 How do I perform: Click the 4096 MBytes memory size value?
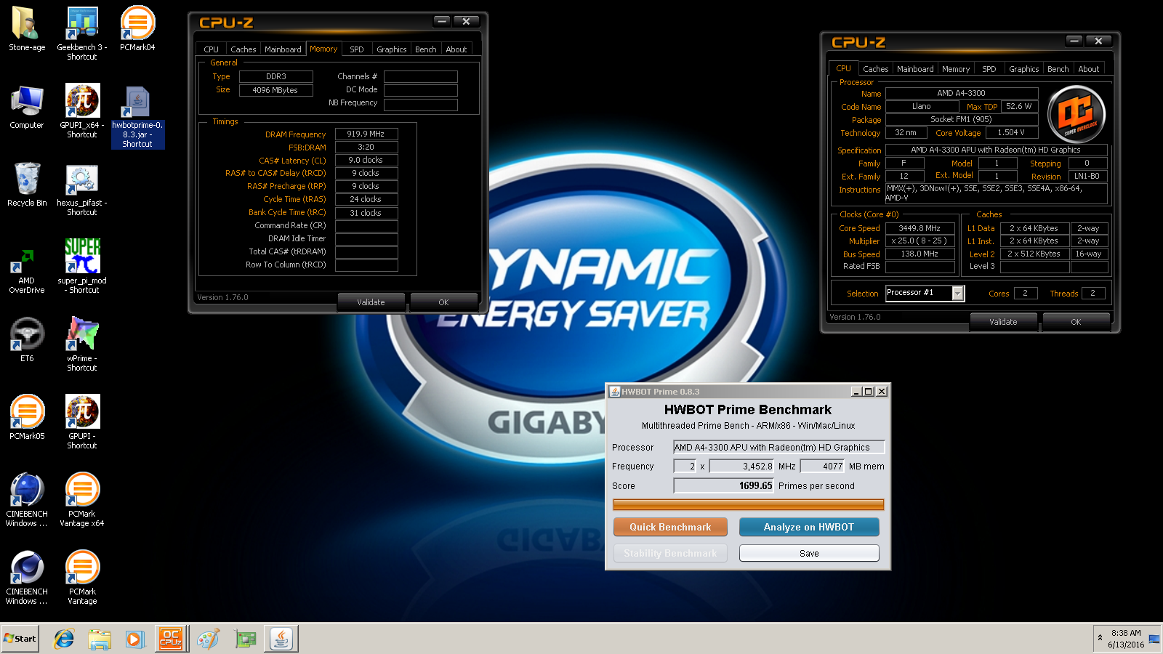[275, 90]
